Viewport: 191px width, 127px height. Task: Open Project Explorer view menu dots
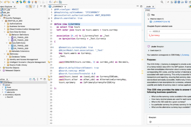(x=38, y=6)
